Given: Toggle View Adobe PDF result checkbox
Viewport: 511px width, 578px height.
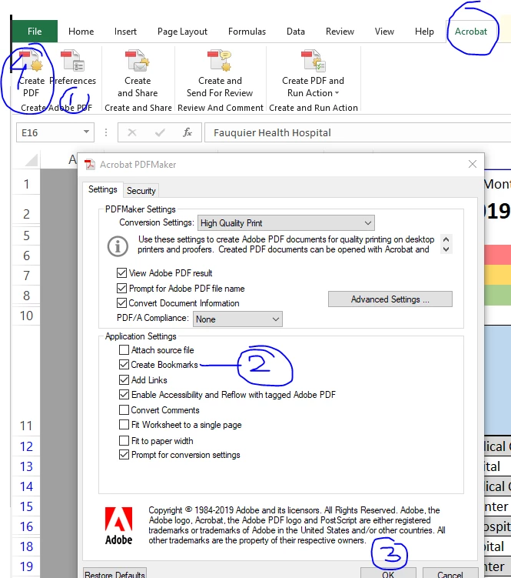Looking at the screenshot, I should (121, 273).
